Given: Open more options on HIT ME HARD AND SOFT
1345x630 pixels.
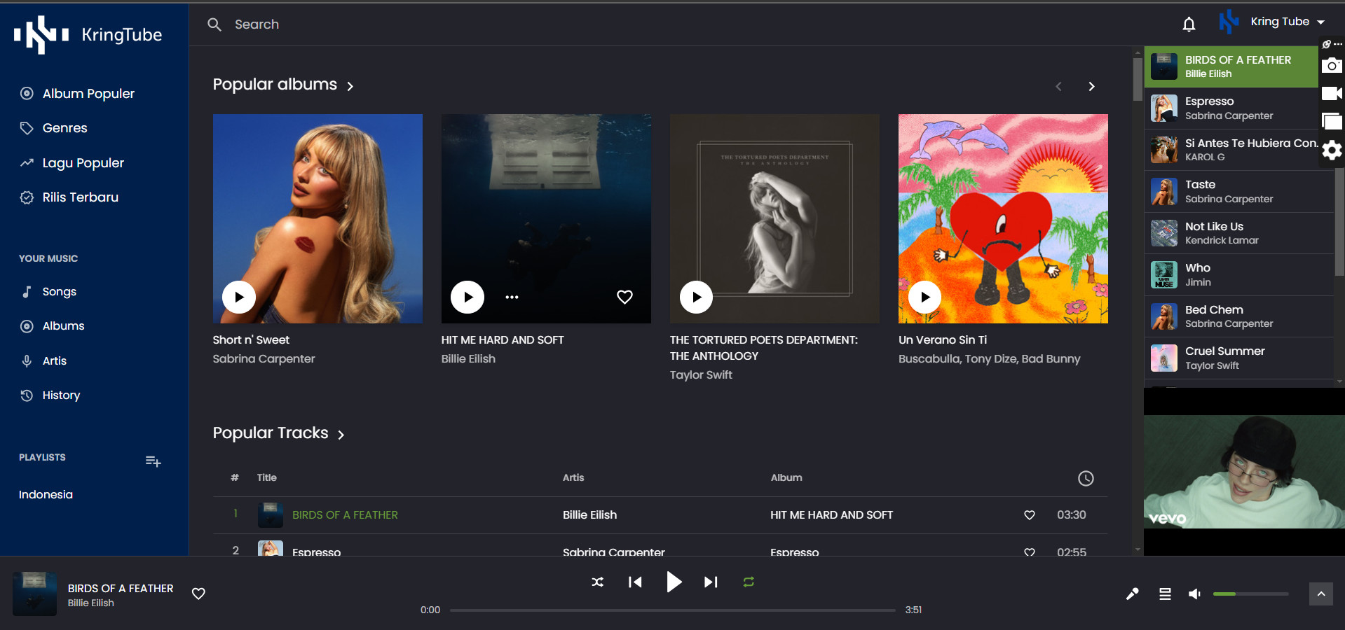Looking at the screenshot, I should (512, 297).
